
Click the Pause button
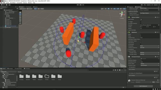point(80,5)
